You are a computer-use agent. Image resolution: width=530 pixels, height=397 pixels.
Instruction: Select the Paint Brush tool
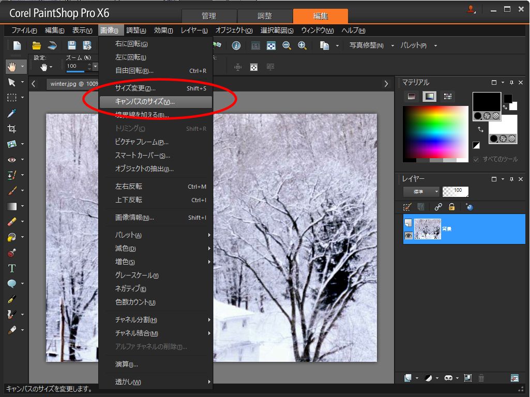tap(12, 191)
